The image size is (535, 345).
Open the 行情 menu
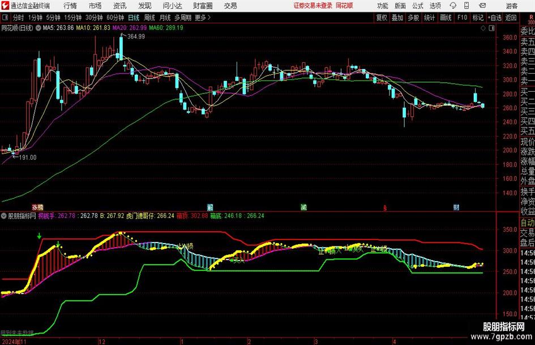pyautogui.click(x=70, y=6)
